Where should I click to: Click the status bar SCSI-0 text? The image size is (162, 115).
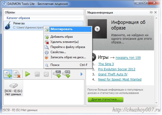point(20,110)
